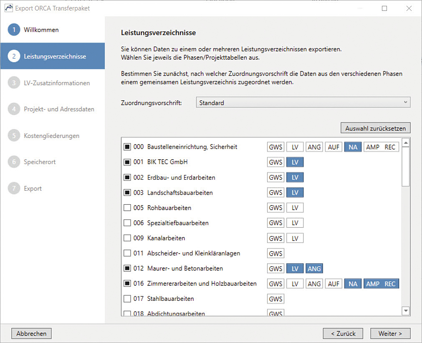Screen dimensions: 422x343
Task: Click the ORCA dolphin icon in title bar
Action: tap(9, 8)
